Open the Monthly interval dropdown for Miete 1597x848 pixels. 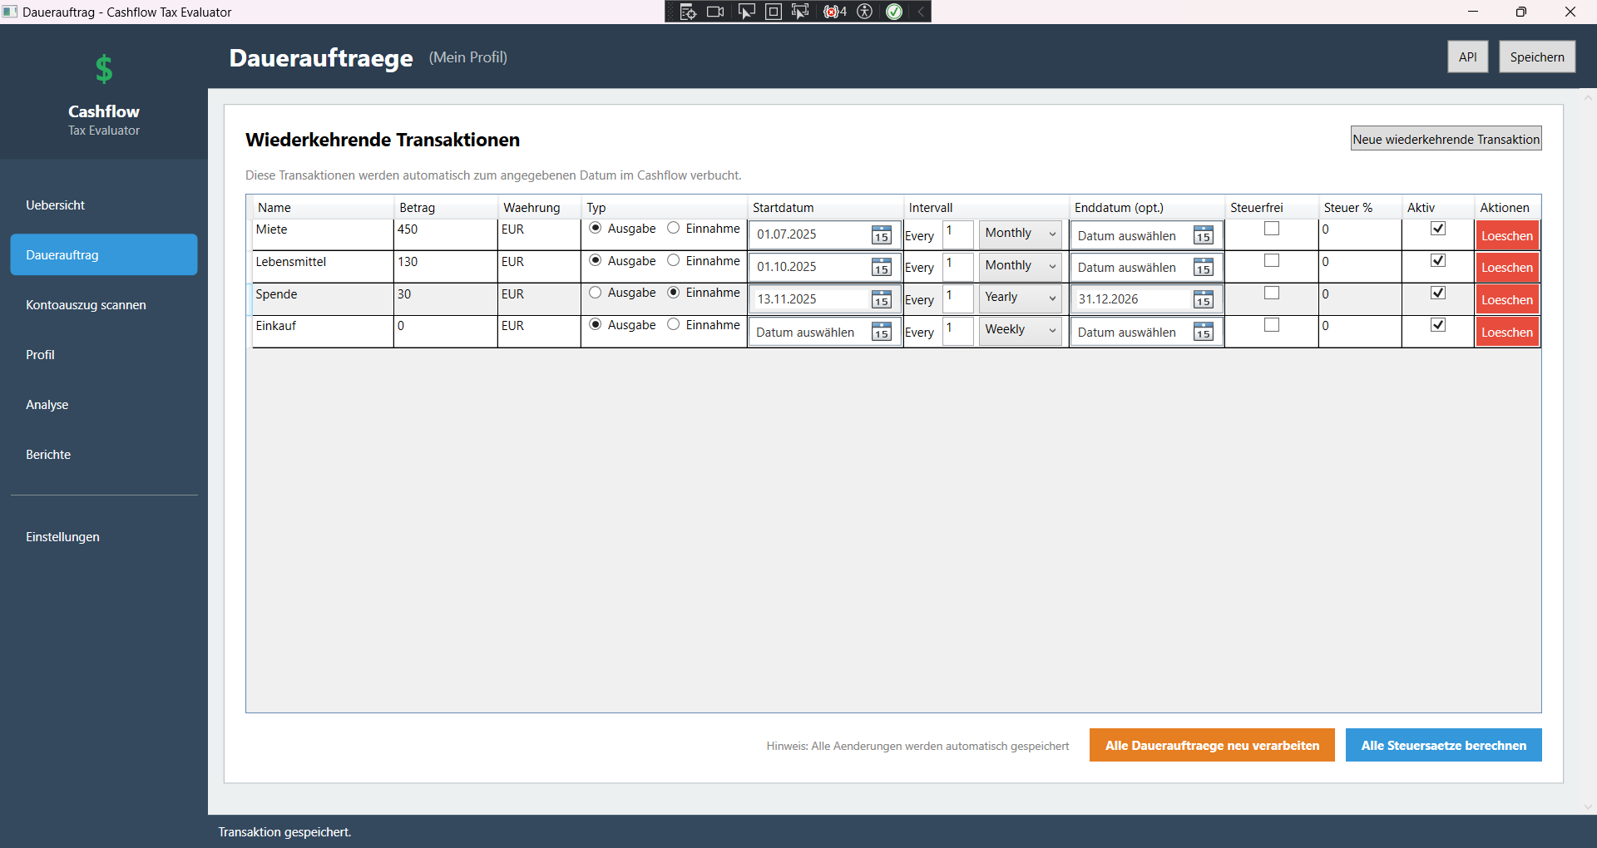[1019, 234]
